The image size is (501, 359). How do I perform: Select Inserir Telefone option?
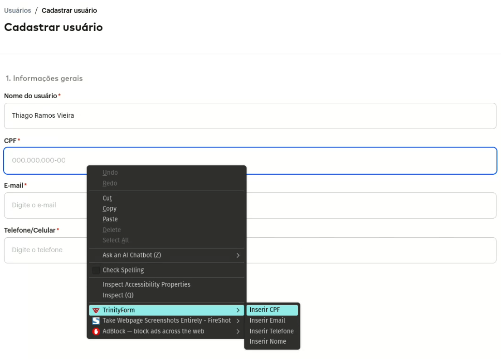pos(272,331)
